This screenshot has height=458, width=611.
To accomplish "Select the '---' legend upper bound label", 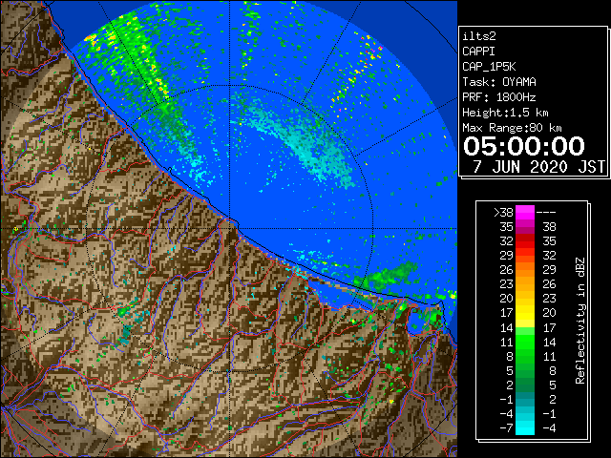I will coord(546,213).
